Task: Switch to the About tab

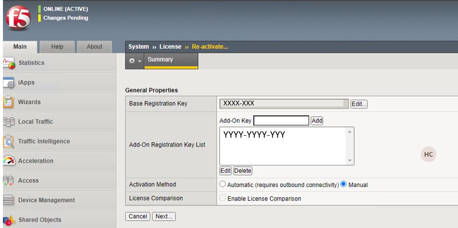Action: (94, 47)
